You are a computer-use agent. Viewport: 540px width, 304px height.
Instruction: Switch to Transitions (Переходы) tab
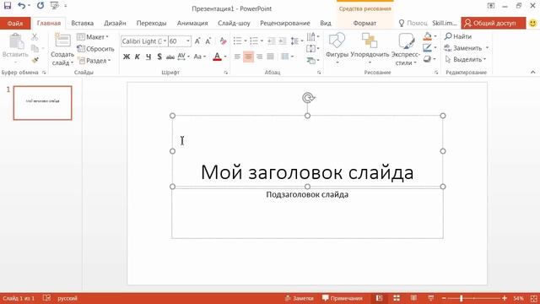coord(151,23)
